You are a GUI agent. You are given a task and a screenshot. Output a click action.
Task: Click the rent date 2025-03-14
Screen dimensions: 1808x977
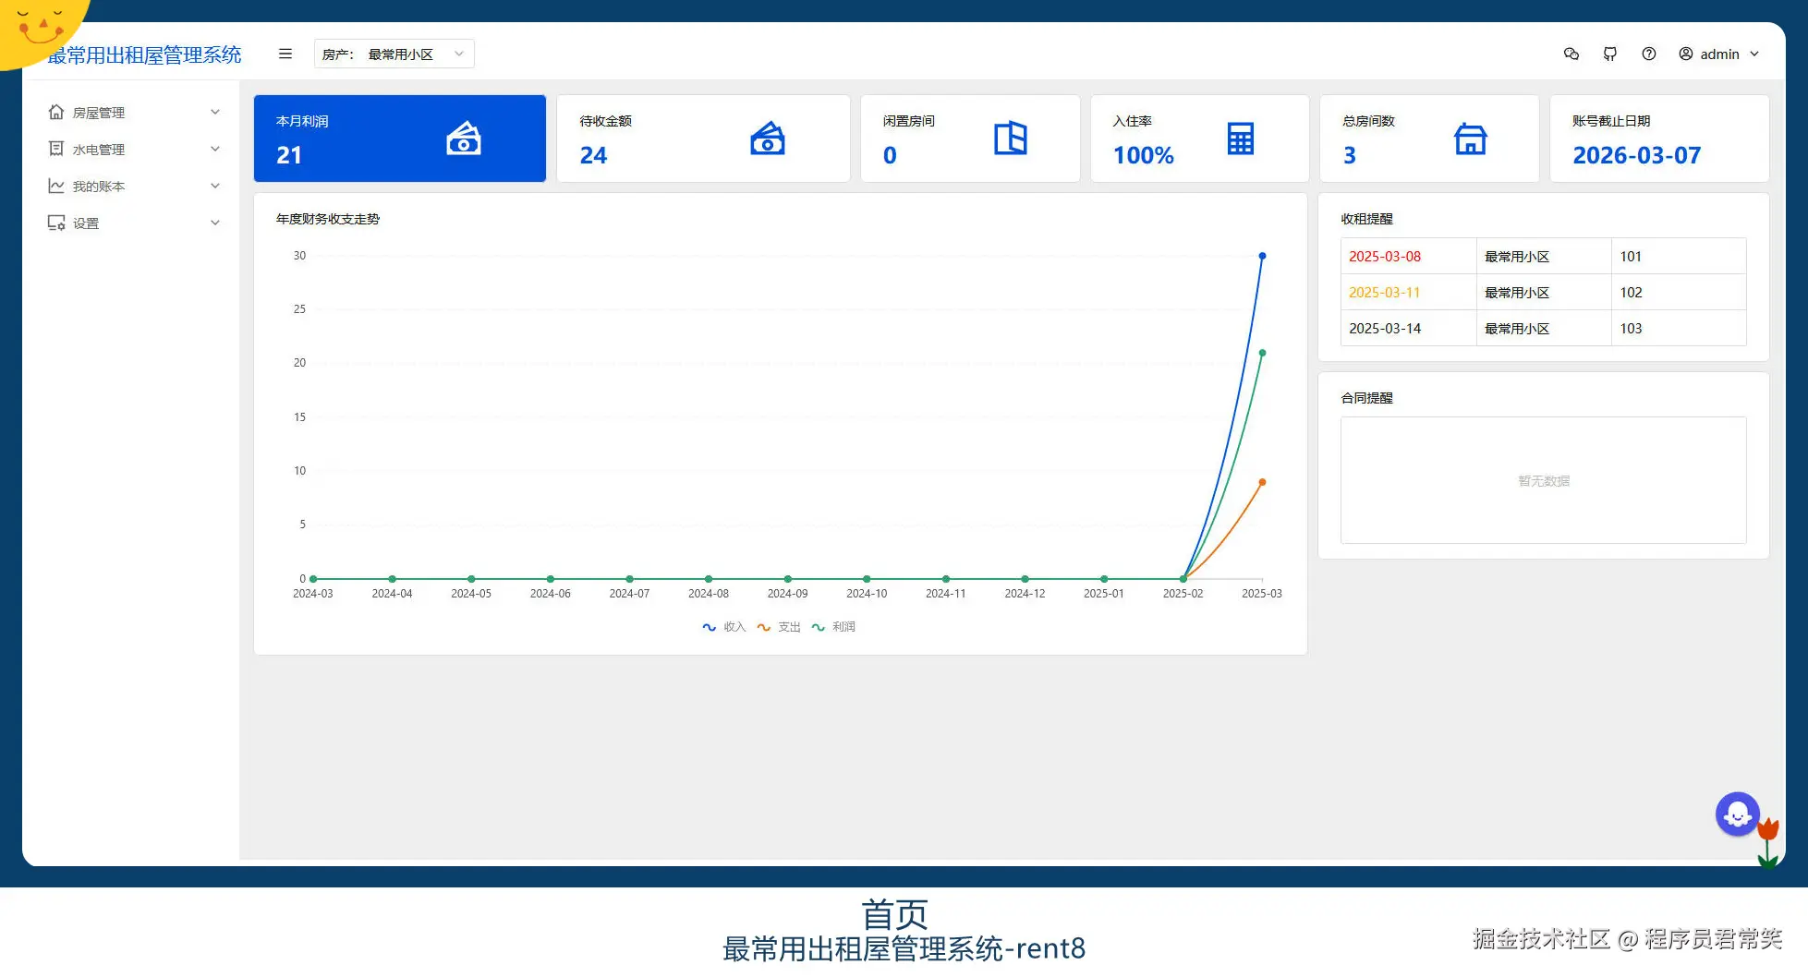point(1385,329)
